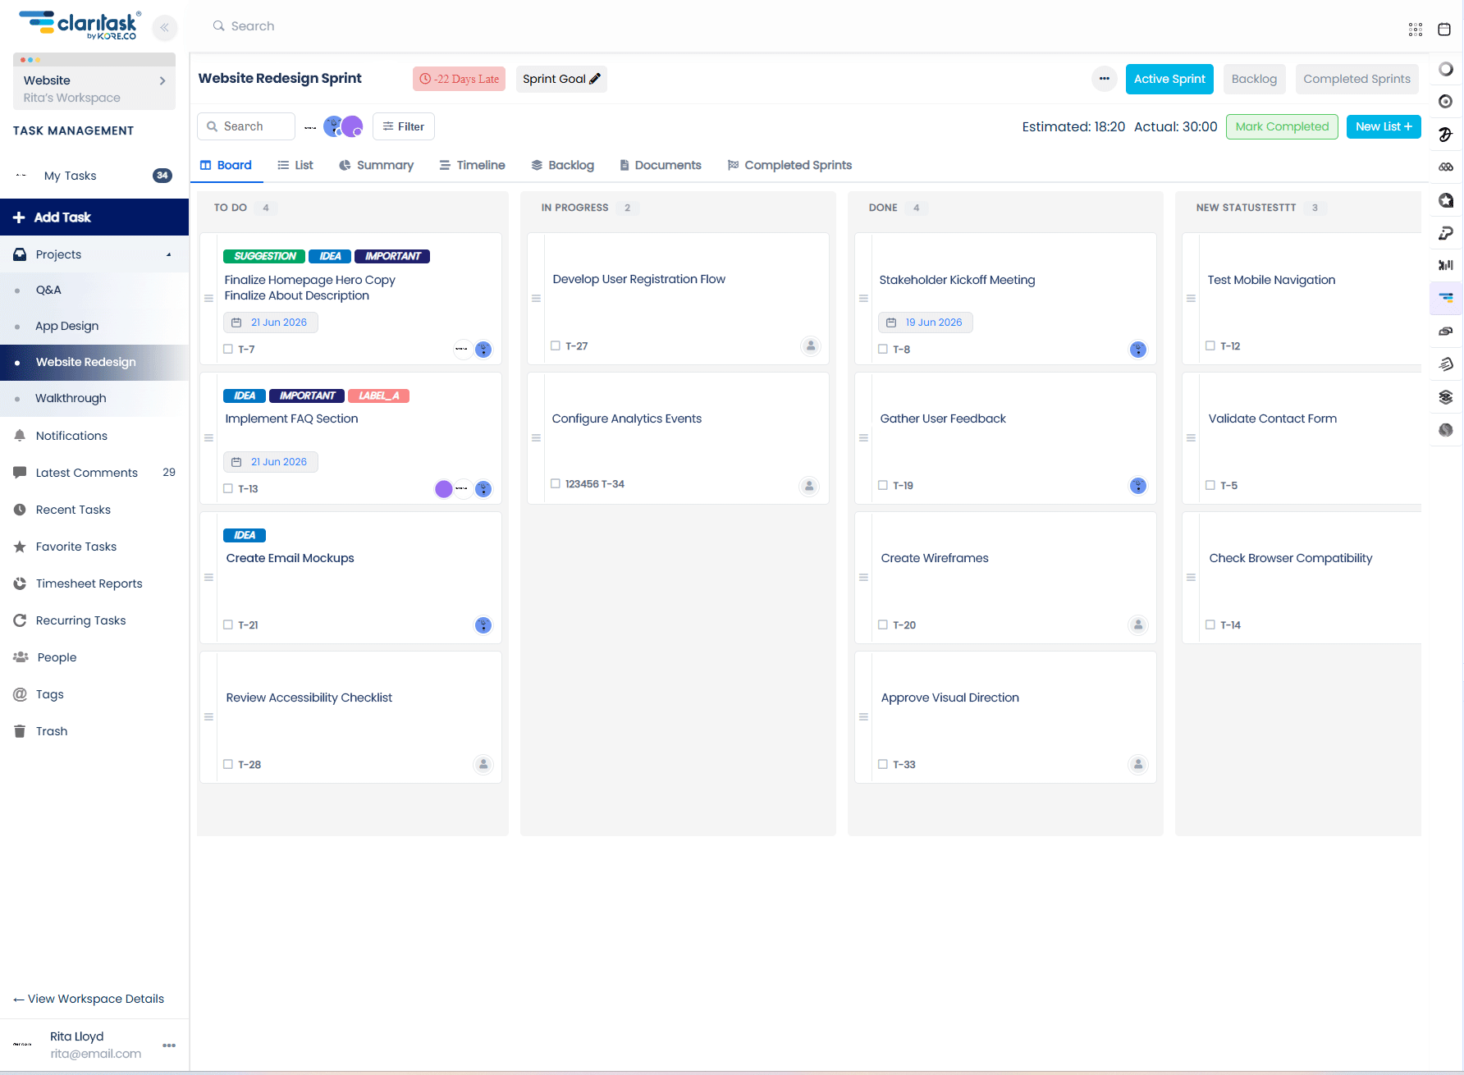The height and width of the screenshot is (1075, 1464).
Task: Click the highlighted Claritask icon in right rail
Action: [x=1446, y=298]
